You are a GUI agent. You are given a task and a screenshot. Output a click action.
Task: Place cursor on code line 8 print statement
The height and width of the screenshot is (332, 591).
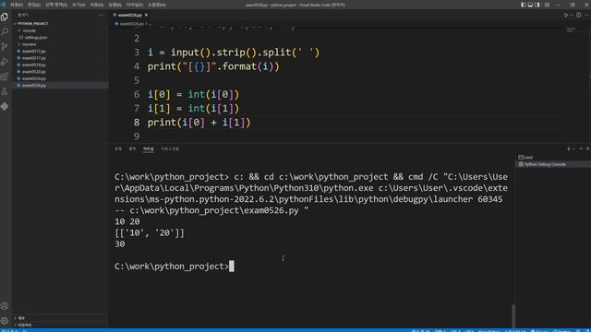(199, 123)
